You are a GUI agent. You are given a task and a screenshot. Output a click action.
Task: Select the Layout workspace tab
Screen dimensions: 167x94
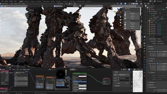click(21, 2)
